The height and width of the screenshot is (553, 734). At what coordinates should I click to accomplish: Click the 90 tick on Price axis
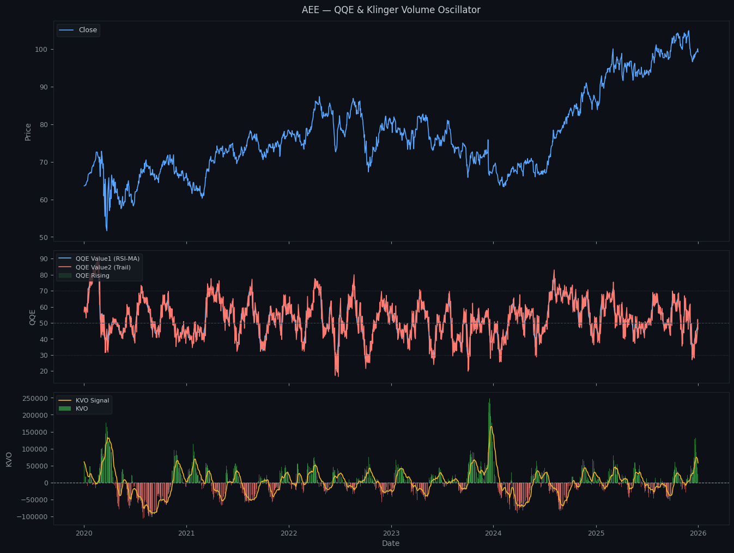44,87
